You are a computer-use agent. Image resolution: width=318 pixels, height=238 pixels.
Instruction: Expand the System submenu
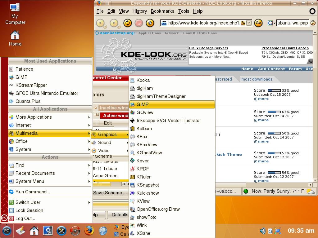click(50, 149)
